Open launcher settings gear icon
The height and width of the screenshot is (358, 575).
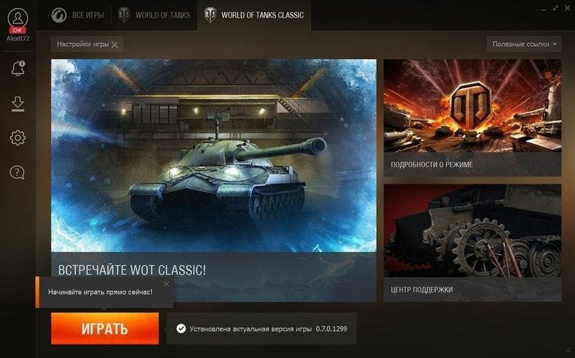(18, 138)
